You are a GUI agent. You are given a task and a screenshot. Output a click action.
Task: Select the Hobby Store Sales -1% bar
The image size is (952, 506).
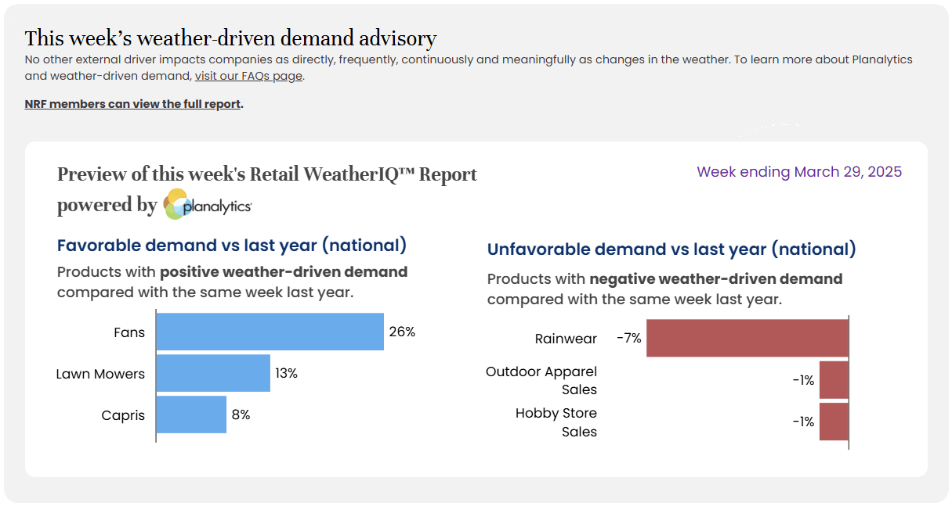coord(834,422)
